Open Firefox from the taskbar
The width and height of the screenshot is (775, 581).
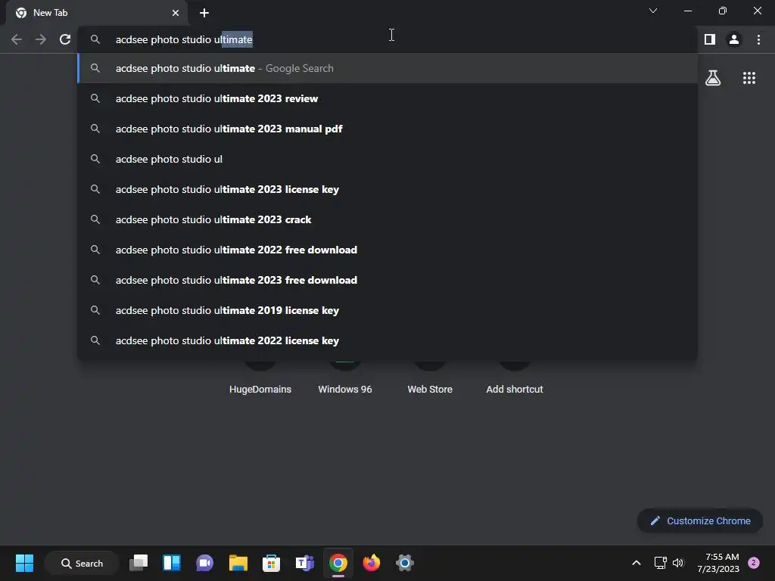(x=371, y=563)
